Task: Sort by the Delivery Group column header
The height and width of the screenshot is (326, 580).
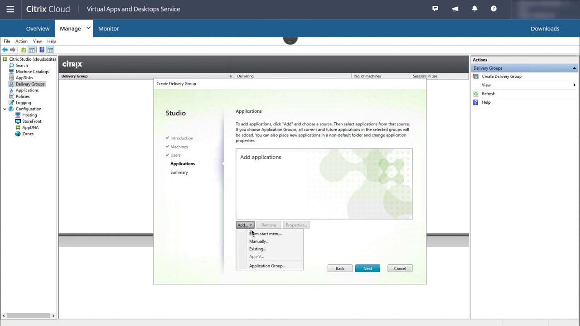Action: [146, 76]
